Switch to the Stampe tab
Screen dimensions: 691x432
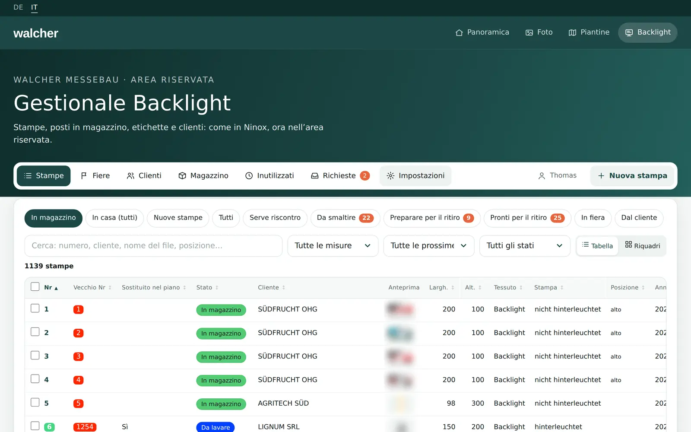44,176
